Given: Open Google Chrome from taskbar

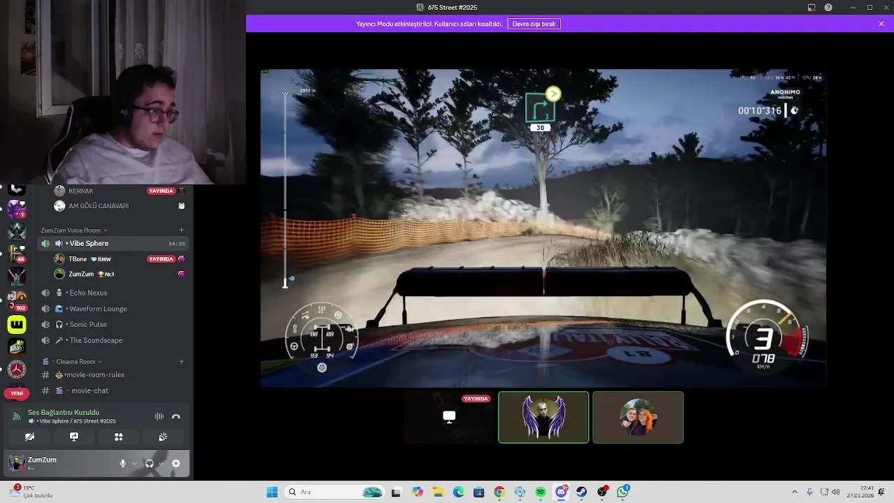Looking at the screenshot, I should click(x=499, y=492).
